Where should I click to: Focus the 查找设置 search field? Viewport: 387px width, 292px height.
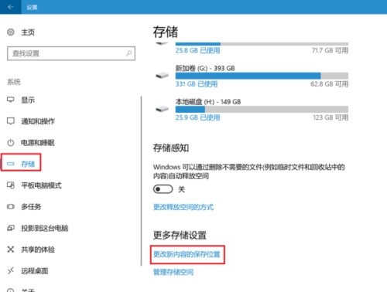click(x=71, y=53)
